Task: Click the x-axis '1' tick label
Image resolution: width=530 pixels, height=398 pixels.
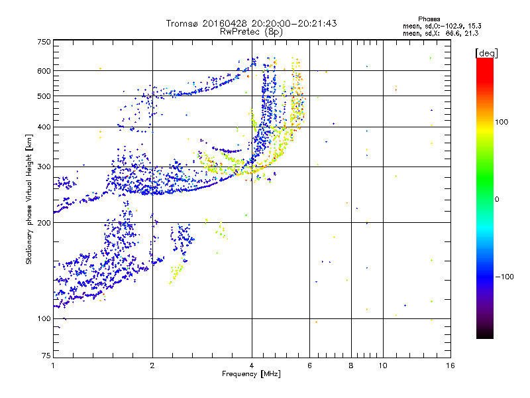Action: [x=53, y=365]
